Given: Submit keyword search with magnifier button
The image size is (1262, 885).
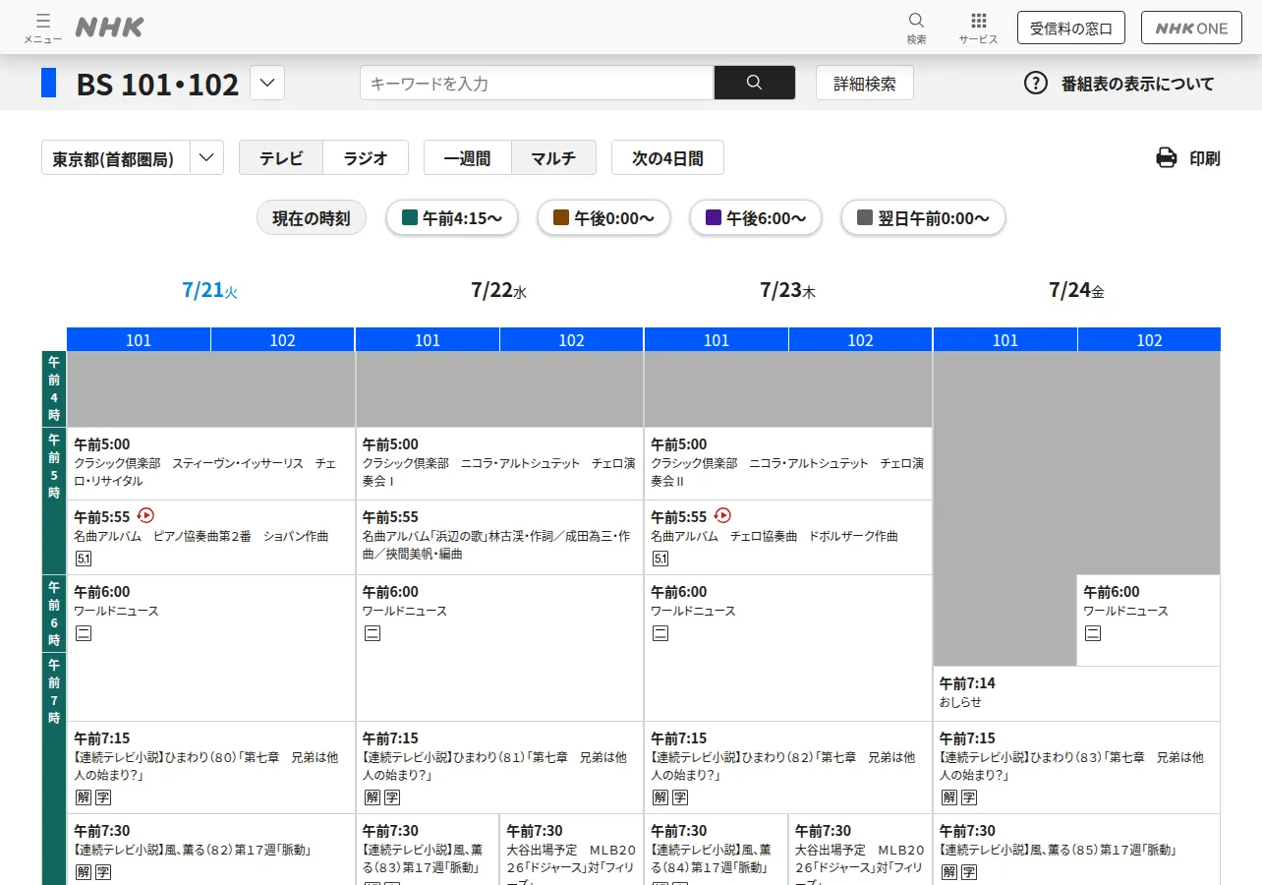Looking at the screenshot, I should [755, 83].
